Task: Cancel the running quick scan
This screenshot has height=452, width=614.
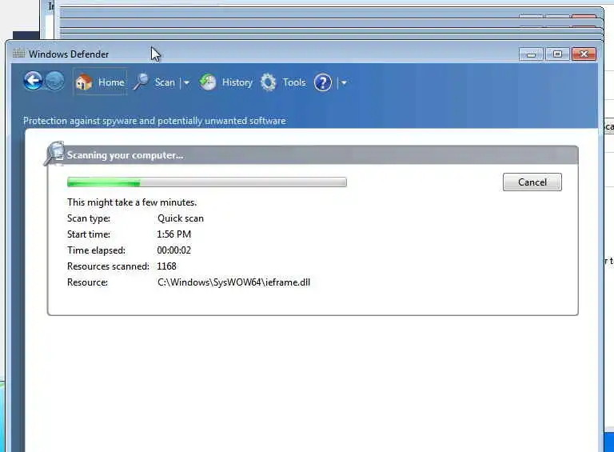Action: coord(532,182)
